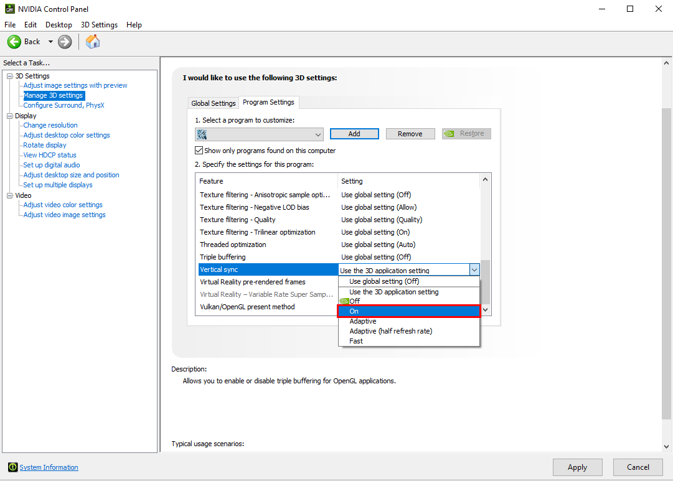This screenshot has height=481, width=673.
Task: Select Fast option in Vertical sync list
Action: point(408,341)
